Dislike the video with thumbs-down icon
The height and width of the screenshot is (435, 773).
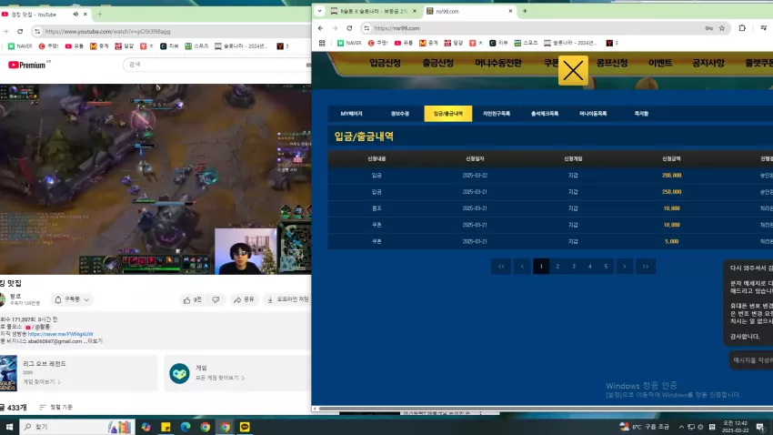click(x=216, y=300)
